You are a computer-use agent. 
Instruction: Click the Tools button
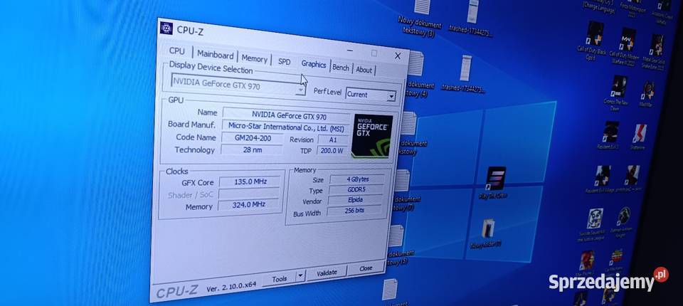pyautogui.click(x=279, y=279)
